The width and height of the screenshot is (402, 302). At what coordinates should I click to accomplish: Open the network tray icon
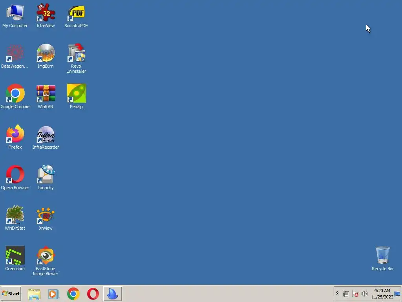[346, 293]
